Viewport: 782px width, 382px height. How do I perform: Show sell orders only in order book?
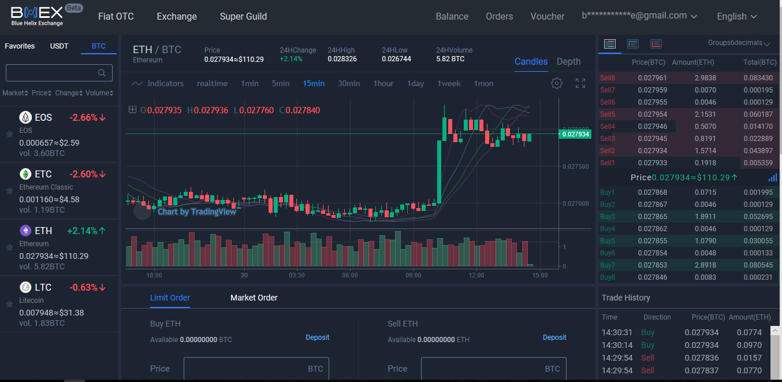(656, 44)
